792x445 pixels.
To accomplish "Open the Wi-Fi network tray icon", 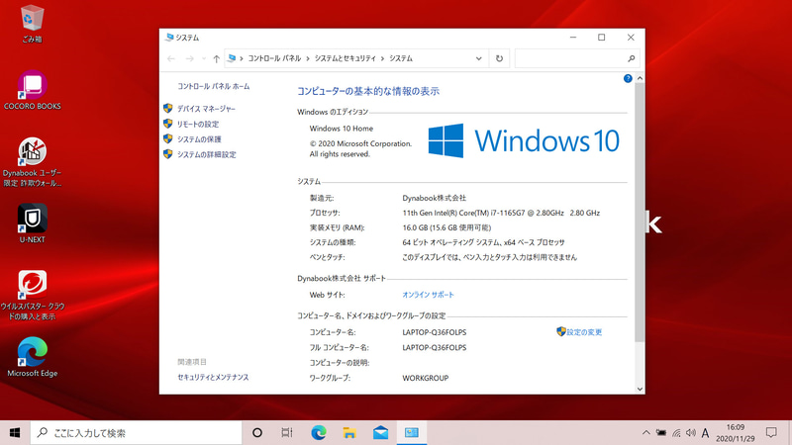I will click(x=676, y=433).
